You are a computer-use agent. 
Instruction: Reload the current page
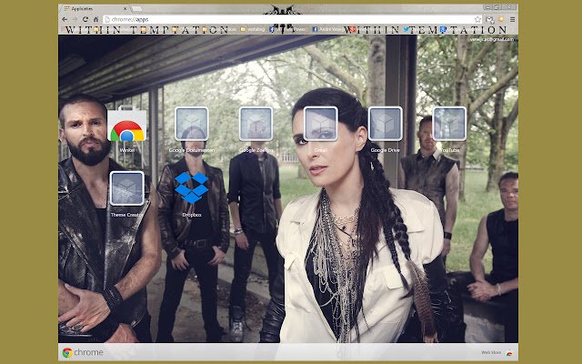tap(85, 19)
